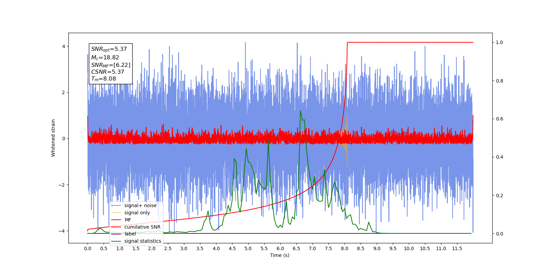Click the x-axis tick label 7.0
Screen dimensions: 547x273
pyautogui.click(x=312, y=248)
